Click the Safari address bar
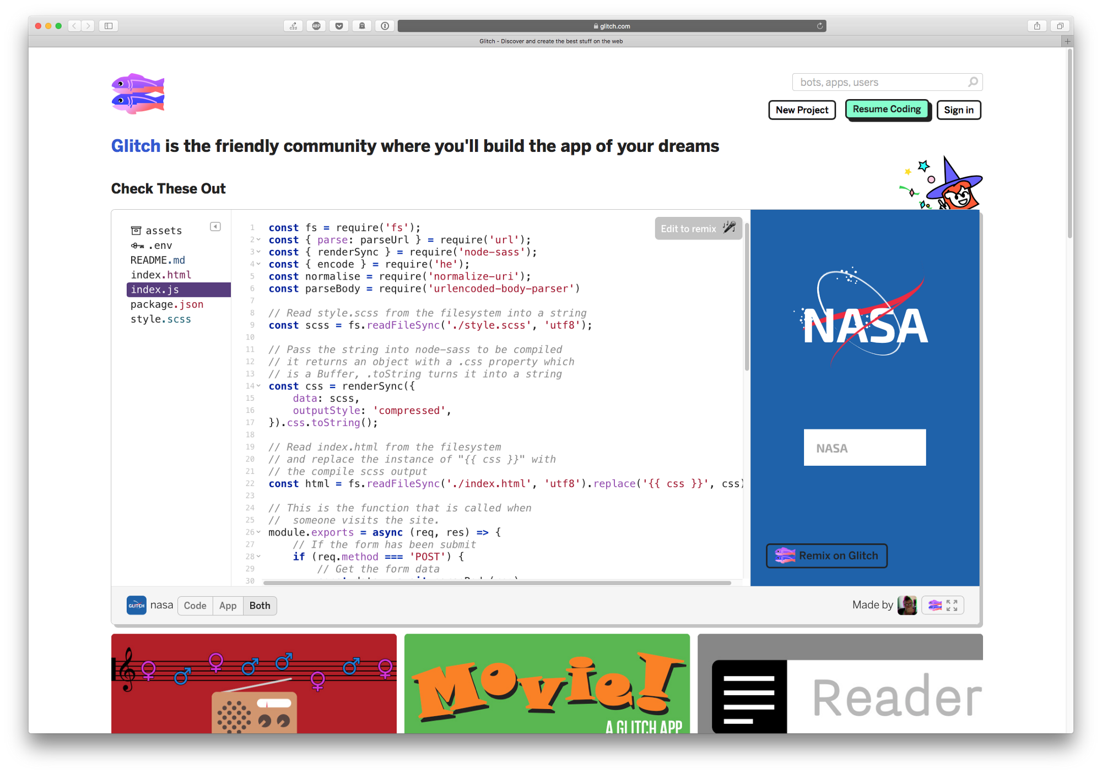This screenshot has height=774, width=1102. pyautogui.click(x=612, y=26)
